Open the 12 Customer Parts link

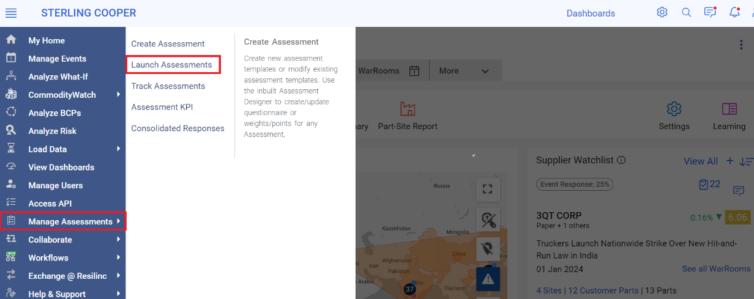pyautogui.click(x=603, y=290)
